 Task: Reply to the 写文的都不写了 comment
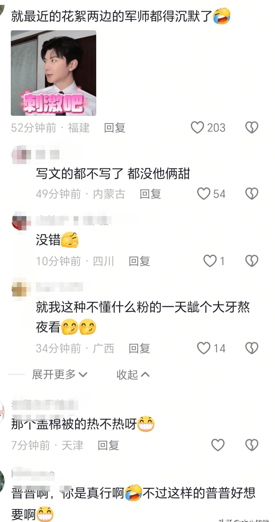click(150, 194)
